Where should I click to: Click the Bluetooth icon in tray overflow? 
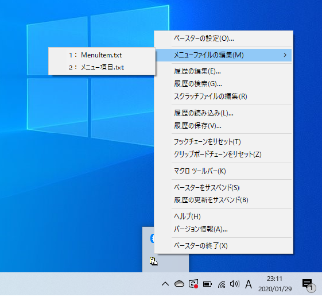pos(152,238)
